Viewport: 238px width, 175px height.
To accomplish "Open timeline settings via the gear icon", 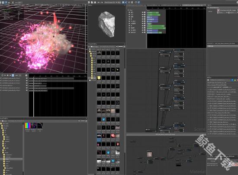I will (26, 75).
